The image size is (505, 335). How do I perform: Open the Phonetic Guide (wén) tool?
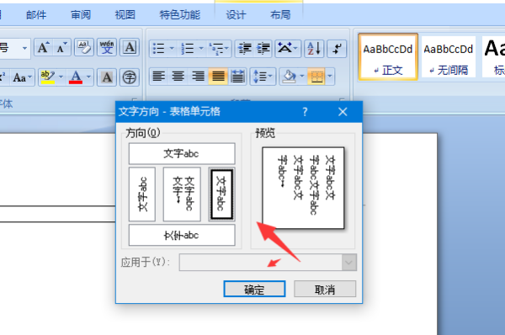[x=107, y=48]
